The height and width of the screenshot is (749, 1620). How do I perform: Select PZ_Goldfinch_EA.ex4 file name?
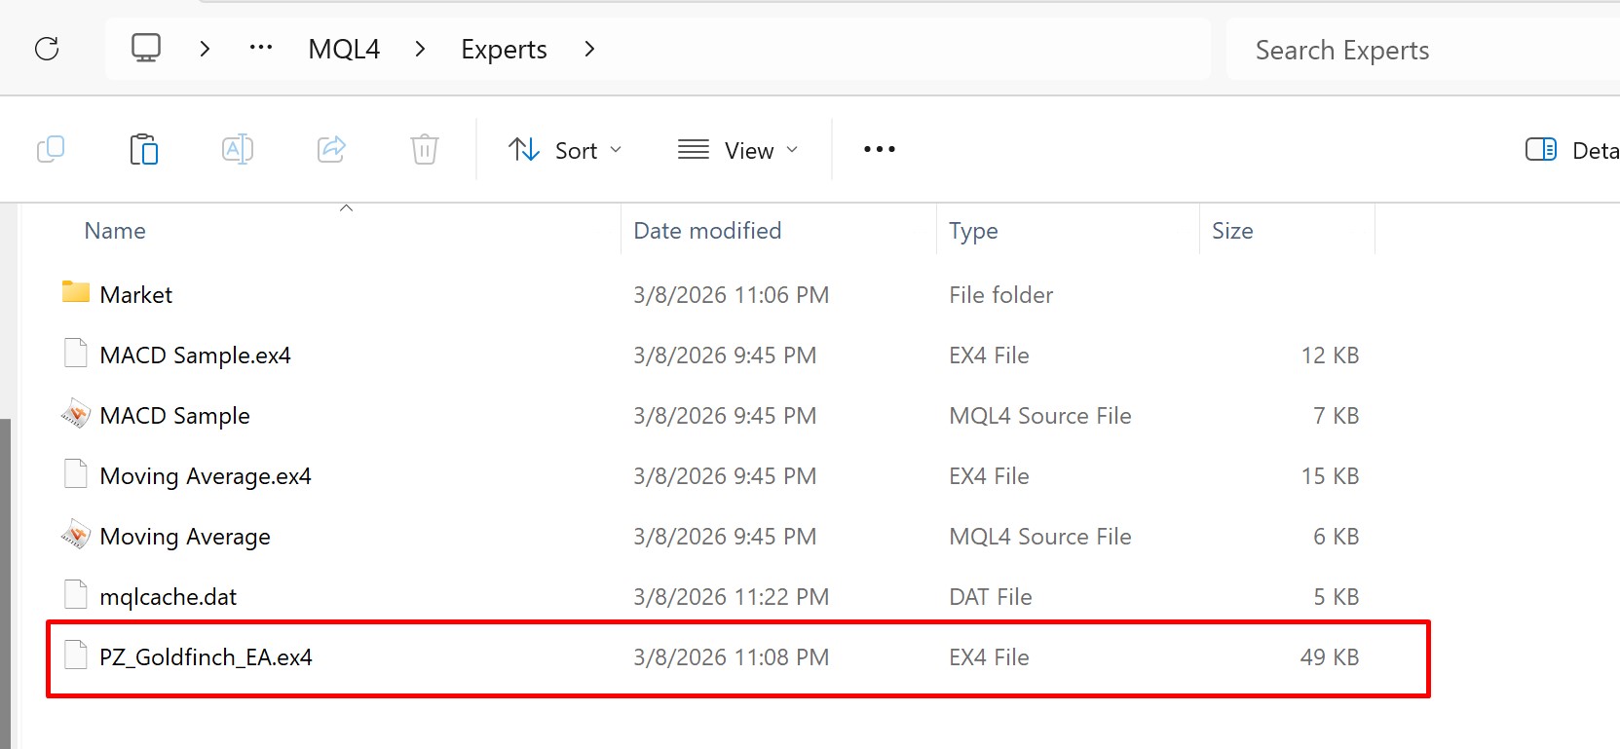206,657
